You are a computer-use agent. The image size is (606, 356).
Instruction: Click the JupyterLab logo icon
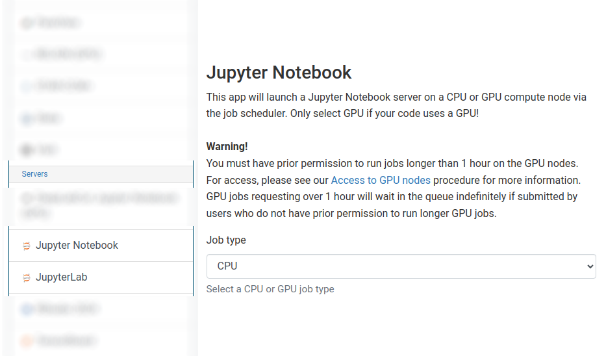(27, 277)
